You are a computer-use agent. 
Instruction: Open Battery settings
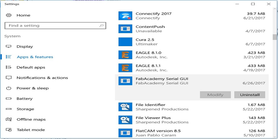24,99
